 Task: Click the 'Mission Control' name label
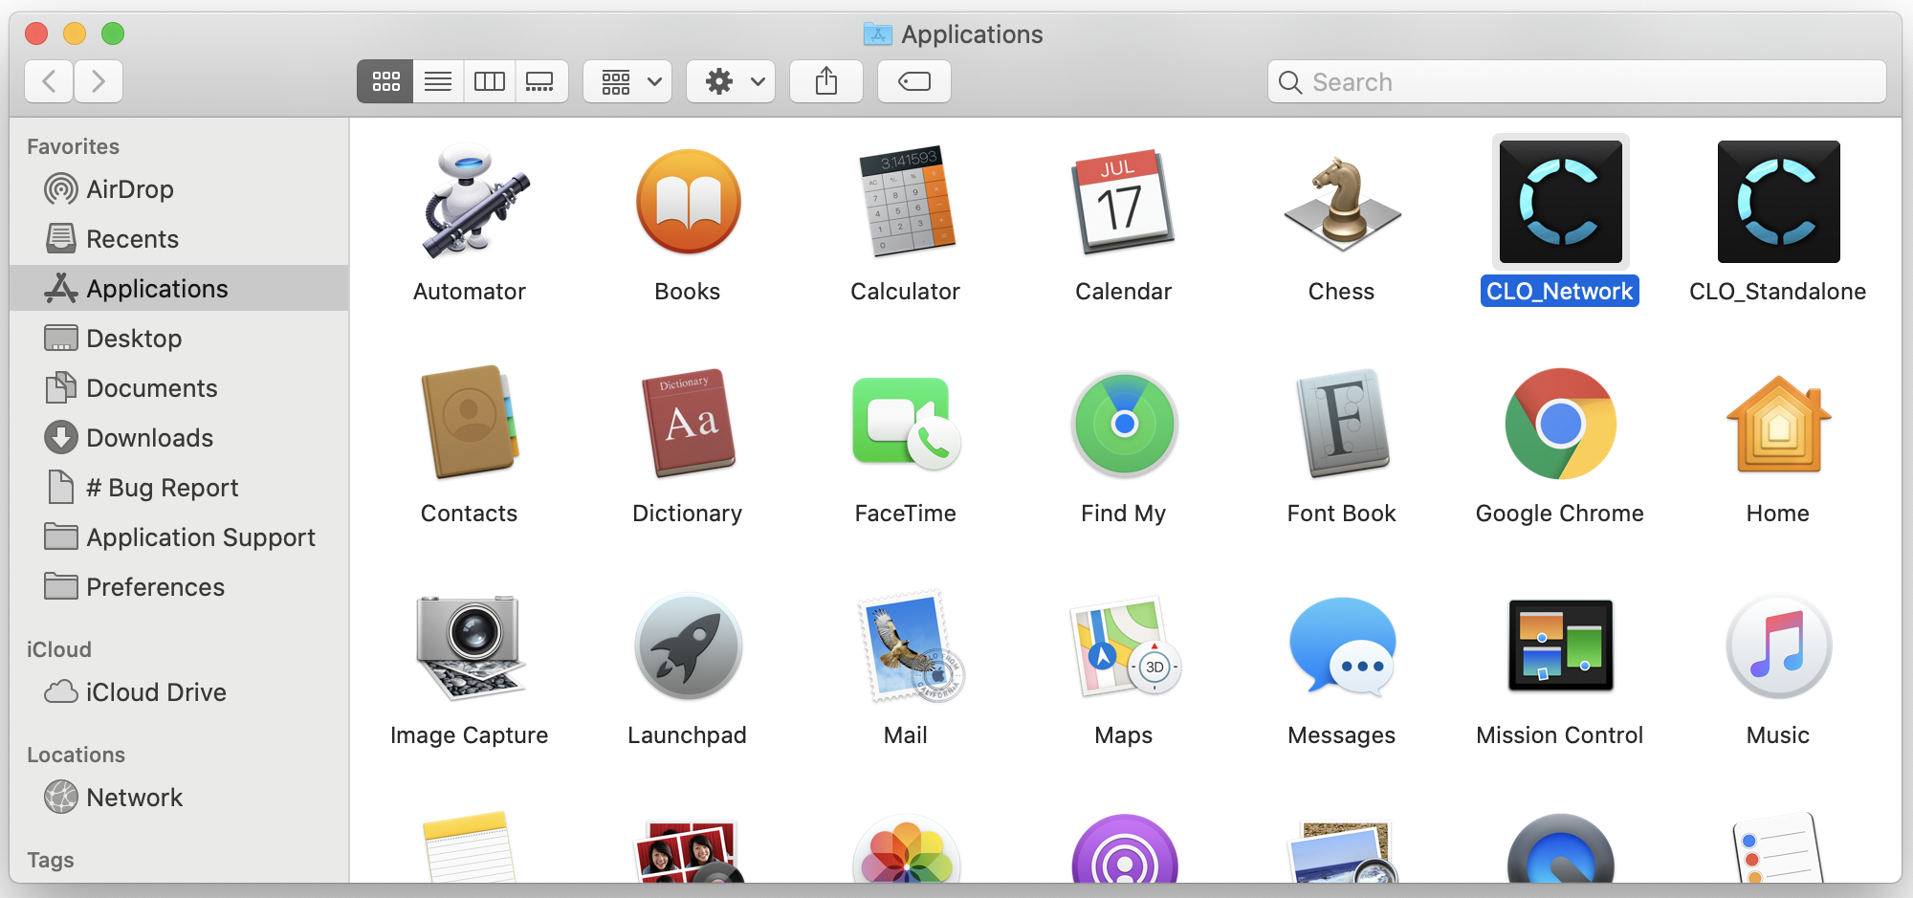coord(1560,735)
